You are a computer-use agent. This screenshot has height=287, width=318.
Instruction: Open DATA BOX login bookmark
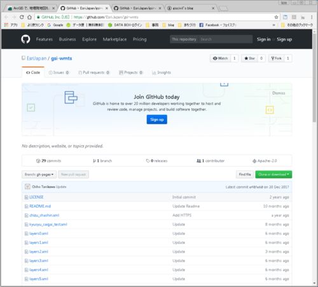tap(125, 25)
